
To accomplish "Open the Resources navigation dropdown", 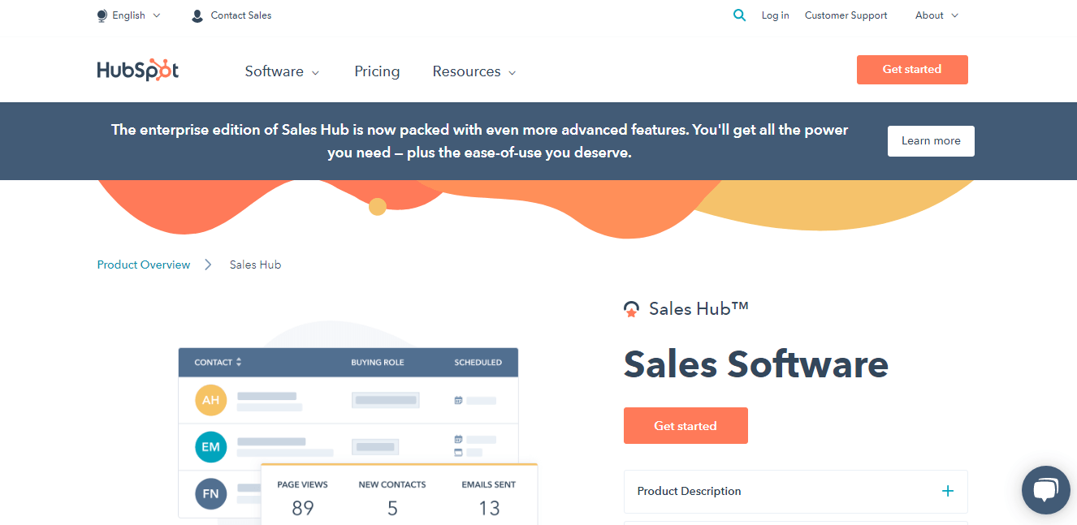I will 474,71.
